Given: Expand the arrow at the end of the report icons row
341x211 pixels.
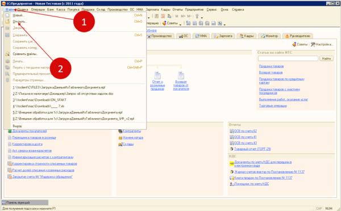Looking at the screenshot, I should (x=224, y=24).
